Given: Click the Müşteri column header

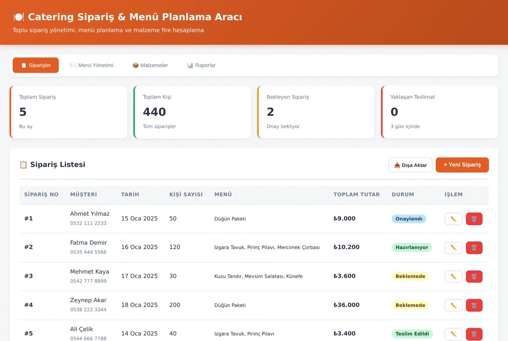Looking at the screenshot, I should coord(83,195).
